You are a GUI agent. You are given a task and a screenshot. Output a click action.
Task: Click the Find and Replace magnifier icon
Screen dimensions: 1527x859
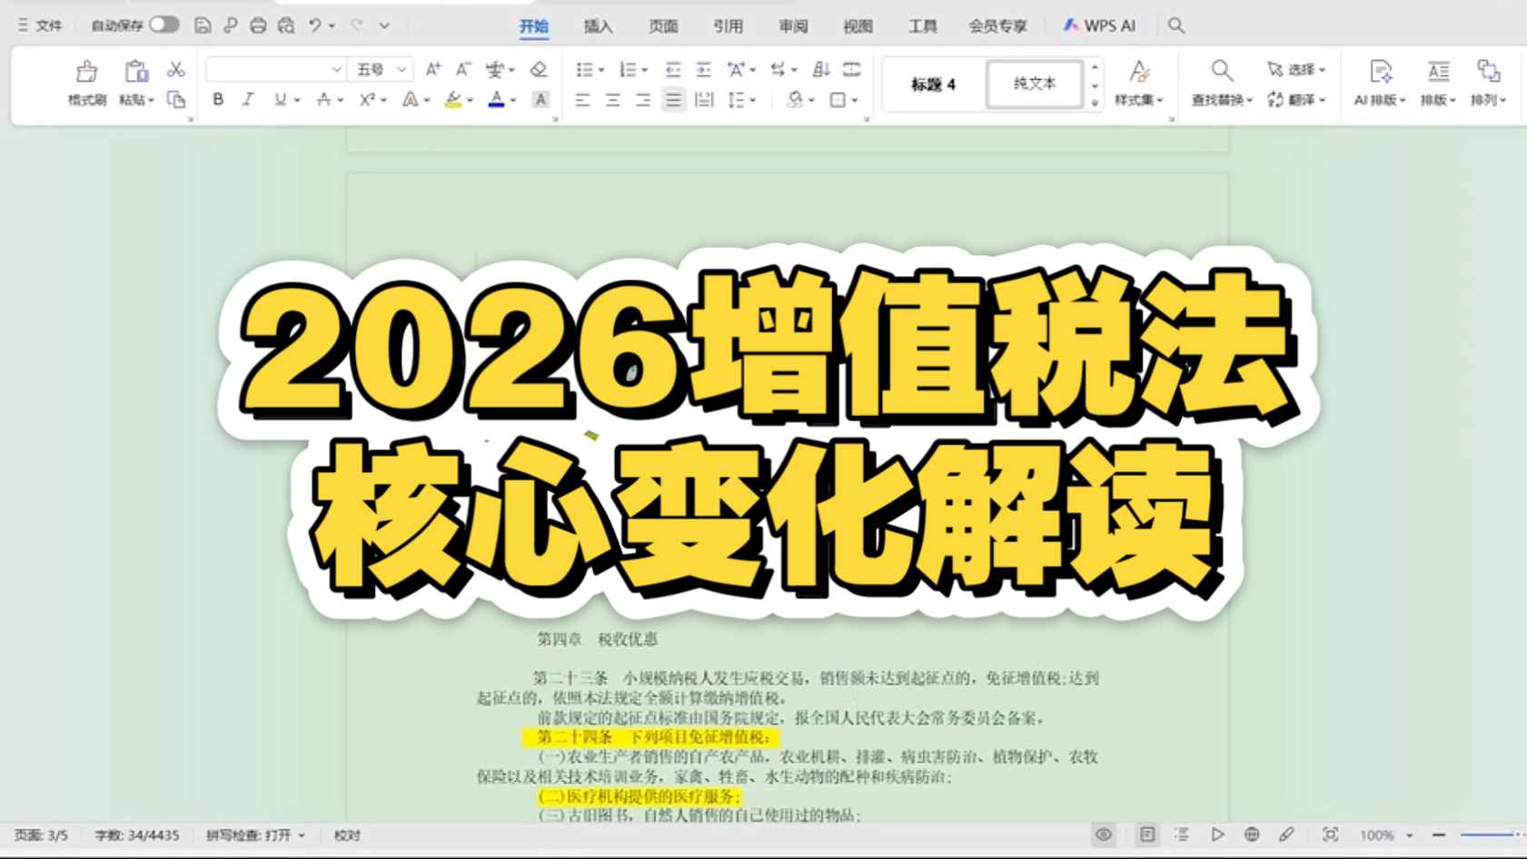tap(1222, 72)
